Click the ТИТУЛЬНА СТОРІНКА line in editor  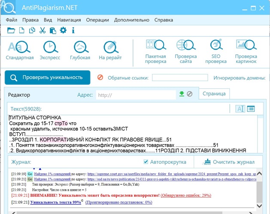pyautogui.click(x=35, y=118)
